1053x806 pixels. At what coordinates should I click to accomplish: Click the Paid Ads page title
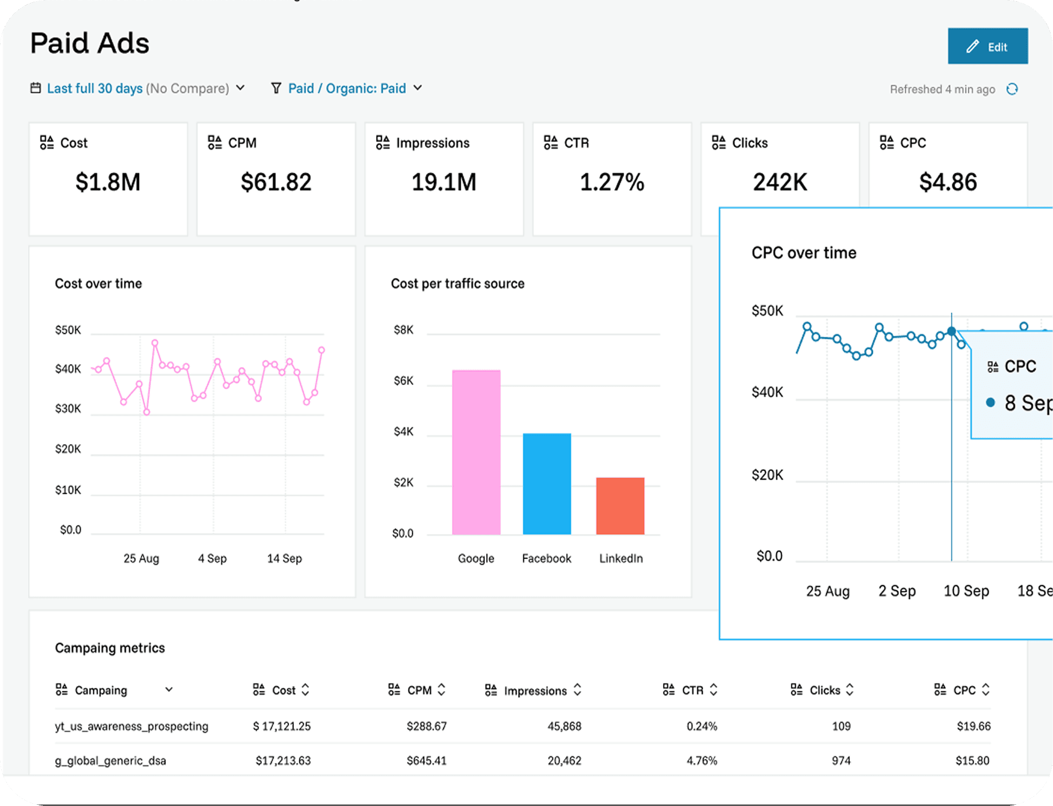[x=90, y=43]
